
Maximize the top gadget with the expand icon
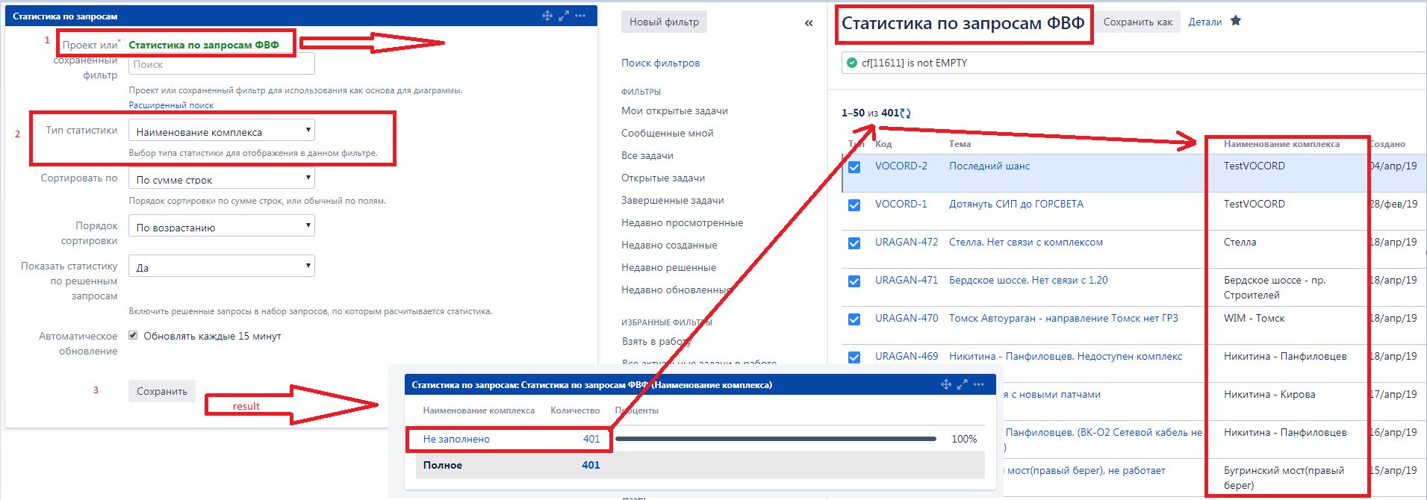coord(564,16)
